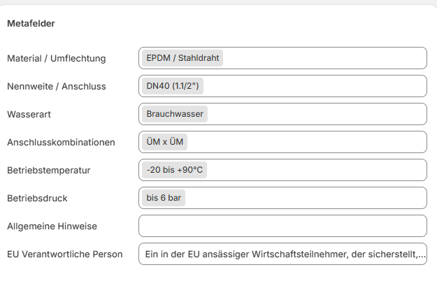
Task: Click the Betriebsdruck label text
Action: [x=37, y=198]
